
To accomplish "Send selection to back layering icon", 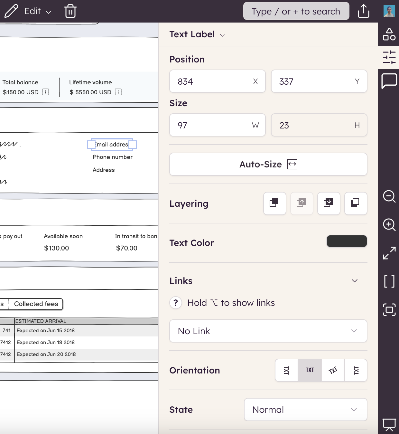I will pos(356,203).
